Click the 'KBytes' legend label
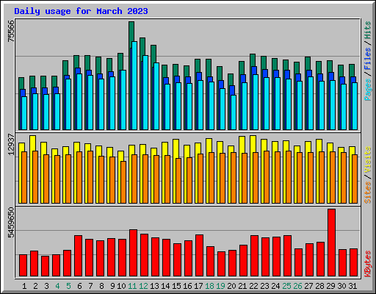Screen dimensions: 376x294 [368, 264]
